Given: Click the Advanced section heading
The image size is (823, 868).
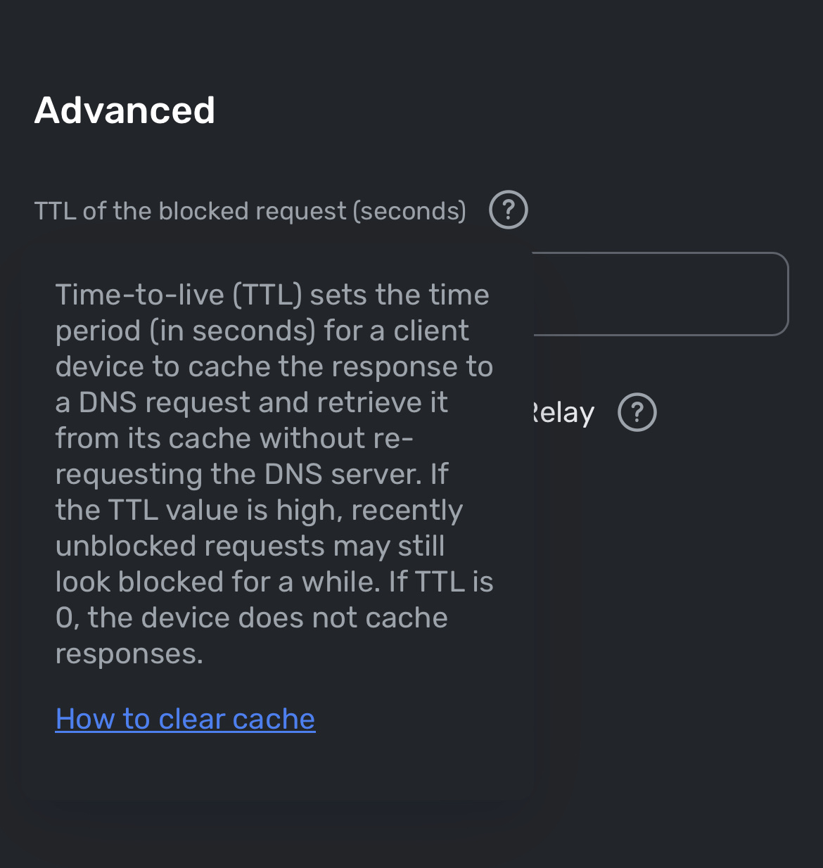Looking at the screenshot, I should 125,110.
